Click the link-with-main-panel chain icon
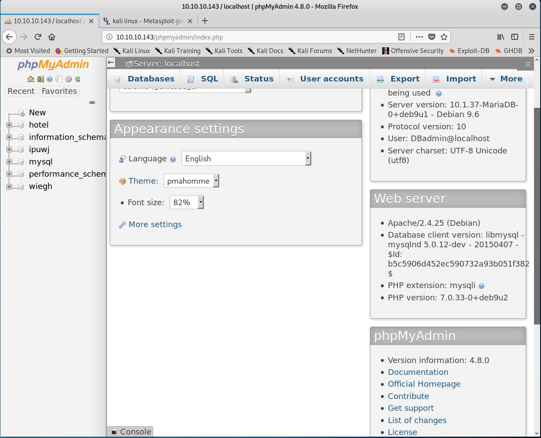541x438 pixels. (92, 102)
